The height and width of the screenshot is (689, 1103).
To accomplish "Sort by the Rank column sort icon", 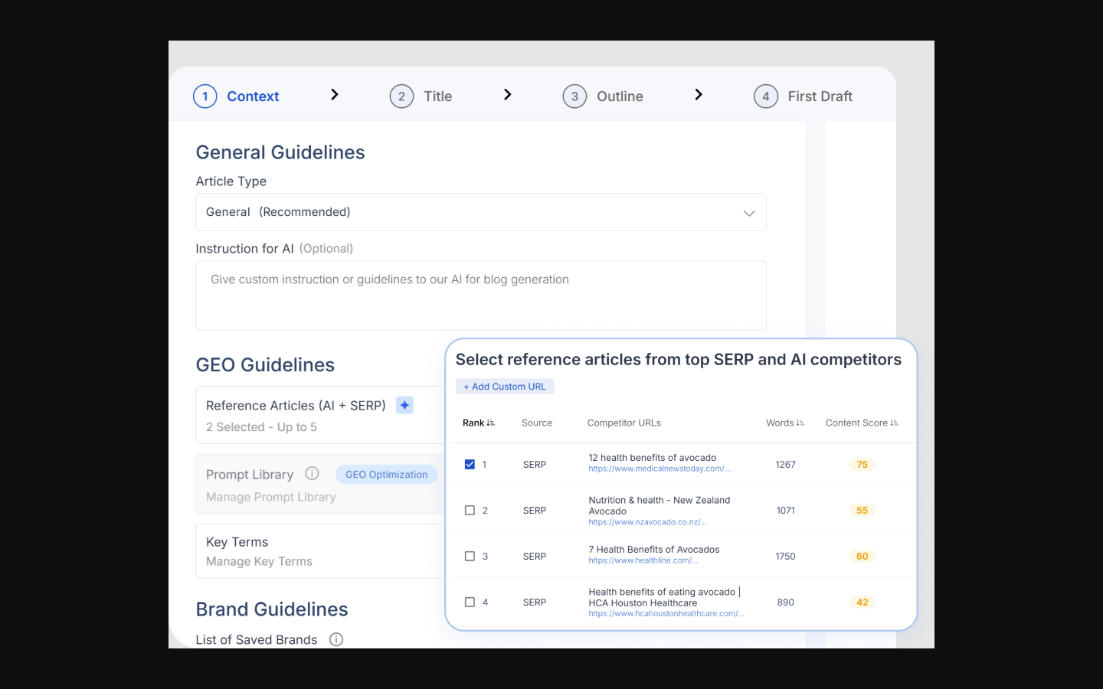I will [x=490, y=423].
